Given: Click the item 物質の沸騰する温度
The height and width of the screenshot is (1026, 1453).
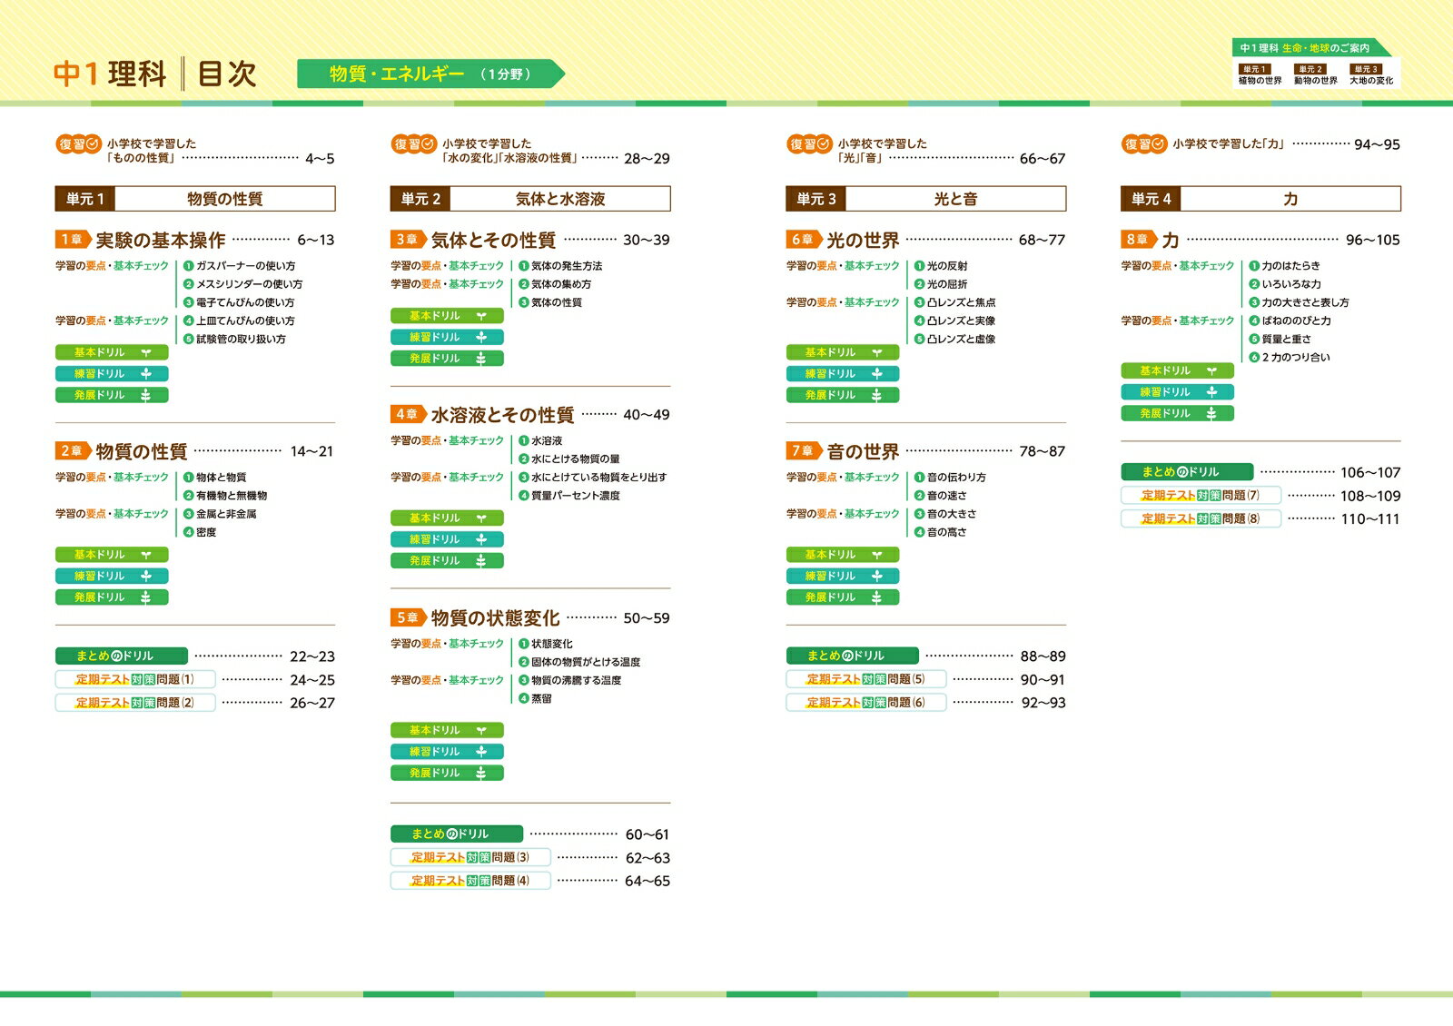Looking at the screenshot, I should click(570, 680).
